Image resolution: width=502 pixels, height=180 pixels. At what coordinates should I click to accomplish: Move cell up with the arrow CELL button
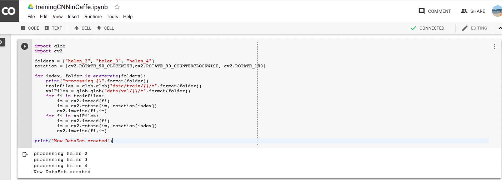click(82, 28)
